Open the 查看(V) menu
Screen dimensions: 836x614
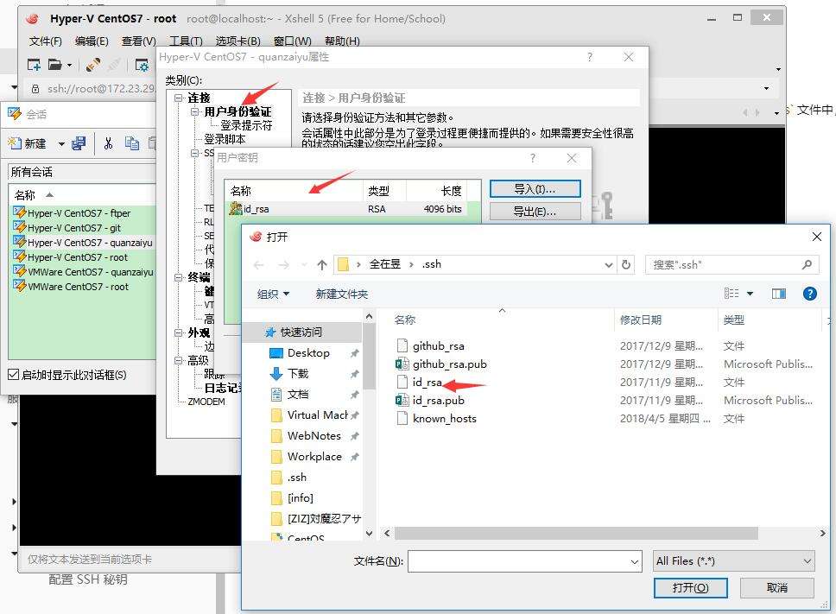(x=139, y=41)
